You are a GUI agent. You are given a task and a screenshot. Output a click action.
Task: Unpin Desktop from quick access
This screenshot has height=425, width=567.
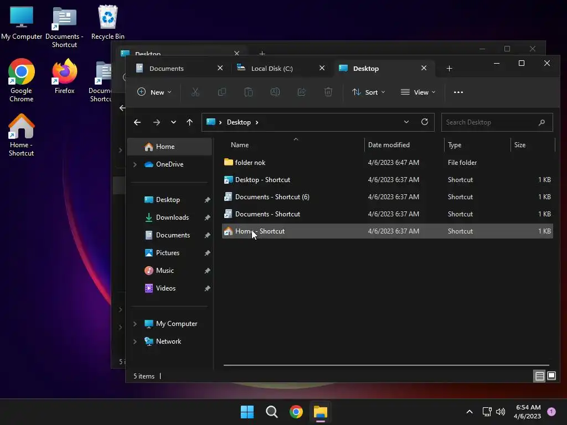pyautogui.click(x=207, y=200)
